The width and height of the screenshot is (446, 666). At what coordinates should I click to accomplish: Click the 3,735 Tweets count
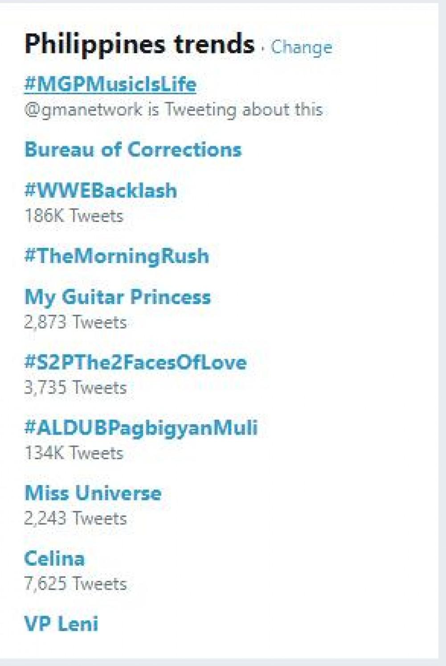tap(75, 387)
